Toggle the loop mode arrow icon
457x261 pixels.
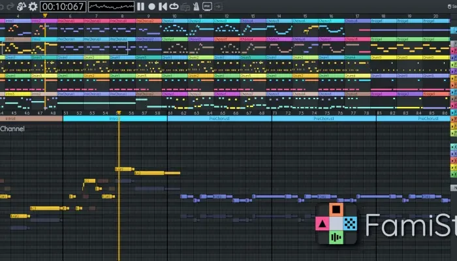point(174,6)
